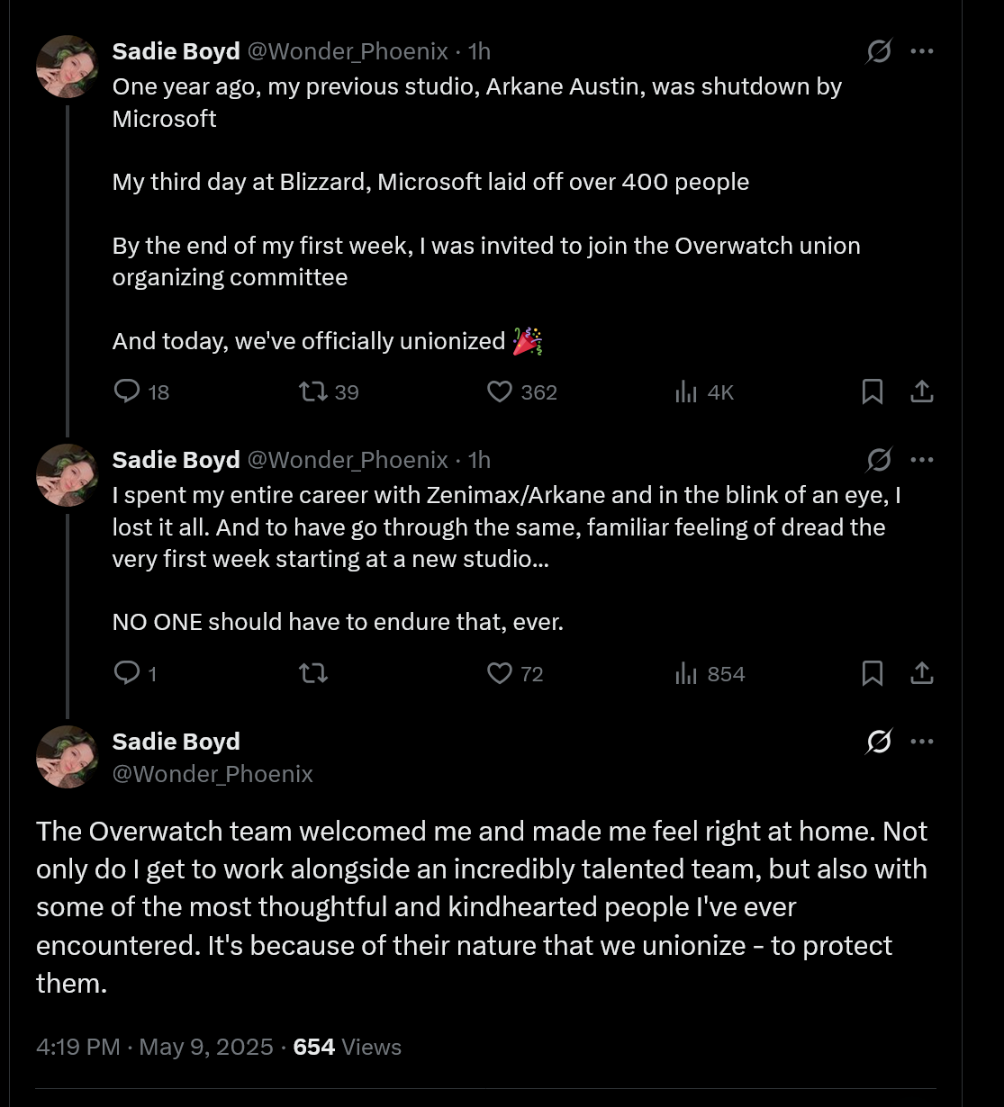Like the tweet with 362 likes
Screen dimensions: 1004x1107
click(x=500, y=391)
